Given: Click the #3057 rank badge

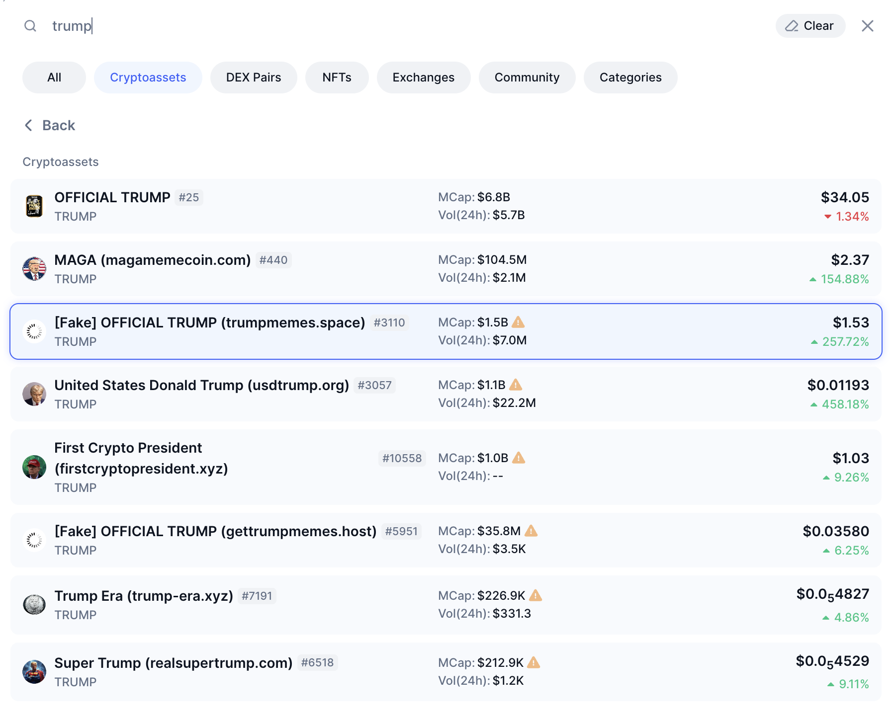Looking at the screenshot, I should tap(374, 385).
